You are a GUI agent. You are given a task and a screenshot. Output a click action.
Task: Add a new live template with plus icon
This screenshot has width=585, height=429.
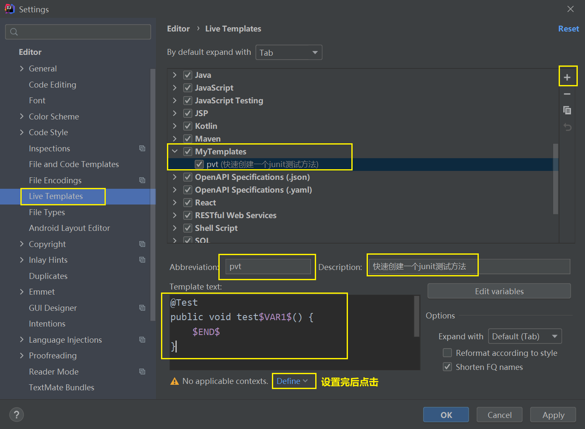click(x=567, y=77)
